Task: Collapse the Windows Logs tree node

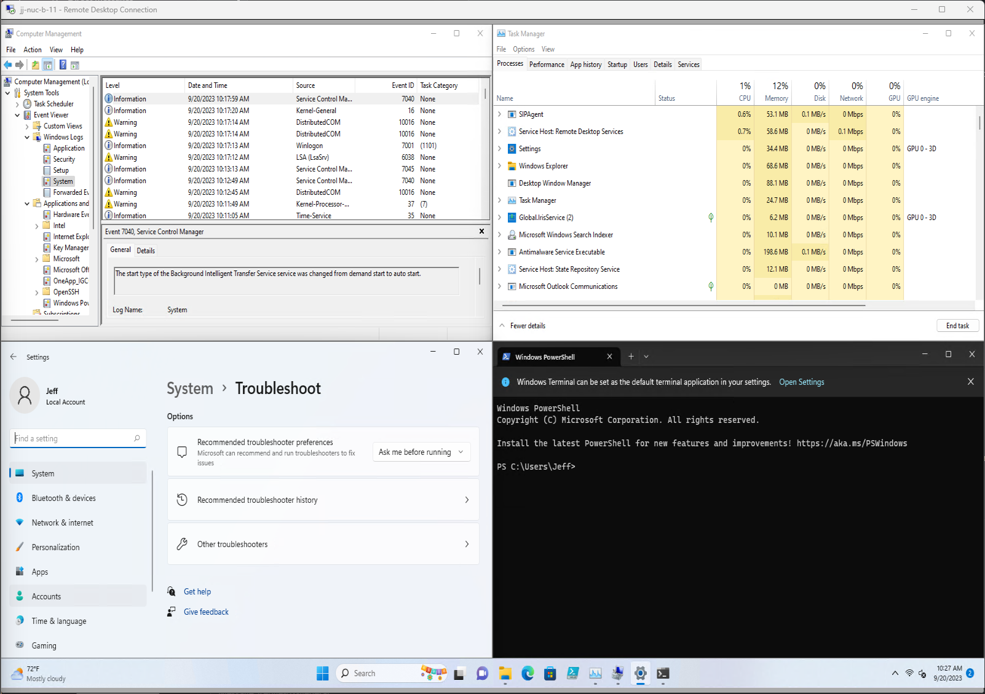Action: pos(27,137)
